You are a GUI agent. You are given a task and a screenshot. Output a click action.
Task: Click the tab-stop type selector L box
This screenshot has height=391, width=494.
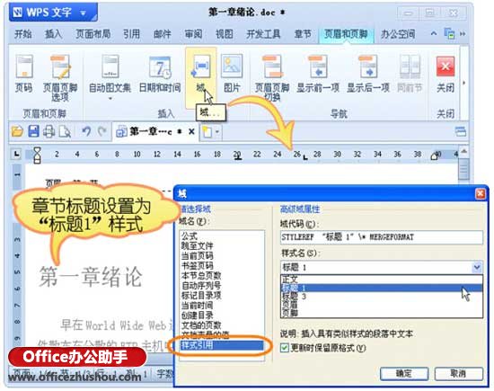(16, 154)
